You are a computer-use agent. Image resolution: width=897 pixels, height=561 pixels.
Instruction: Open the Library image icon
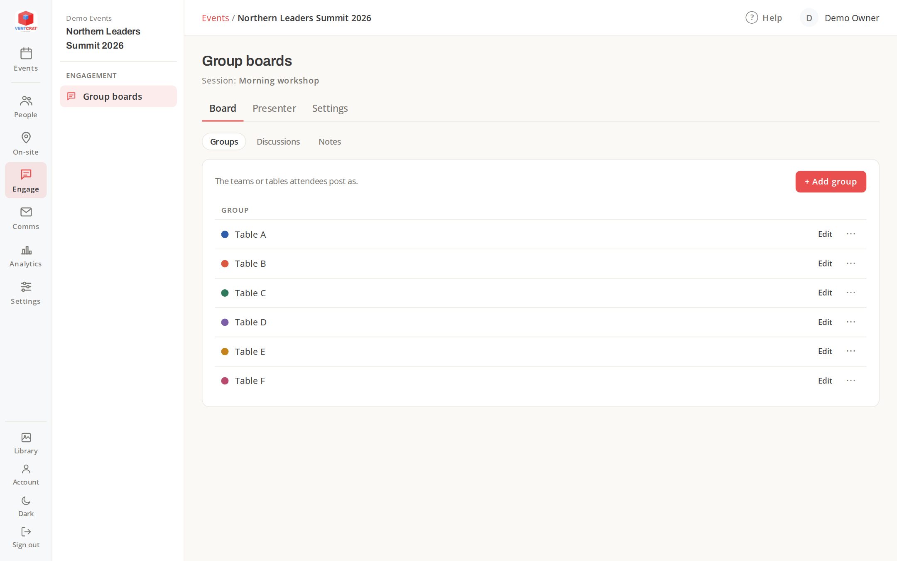26,438
